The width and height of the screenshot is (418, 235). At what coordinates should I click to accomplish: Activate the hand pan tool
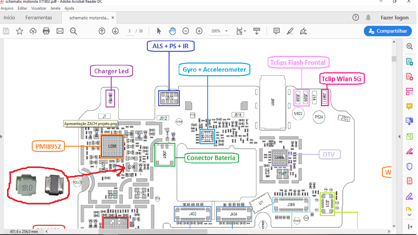tap(172, 31)
